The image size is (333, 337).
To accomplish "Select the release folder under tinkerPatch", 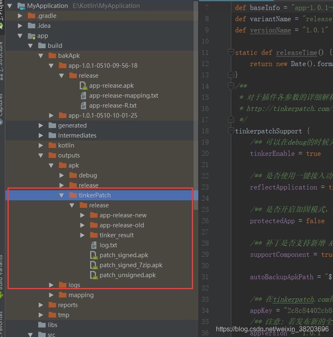I will [x=99, y=205].
